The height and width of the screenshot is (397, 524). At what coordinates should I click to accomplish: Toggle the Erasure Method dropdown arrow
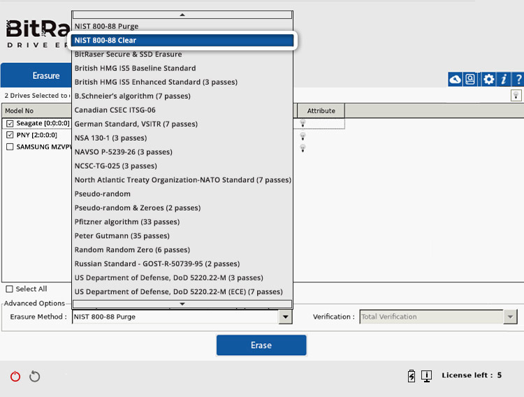click(285, 317)
